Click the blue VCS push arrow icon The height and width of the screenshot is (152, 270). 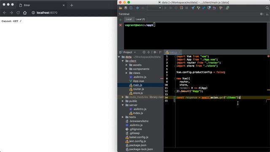[x=204, y=8]
